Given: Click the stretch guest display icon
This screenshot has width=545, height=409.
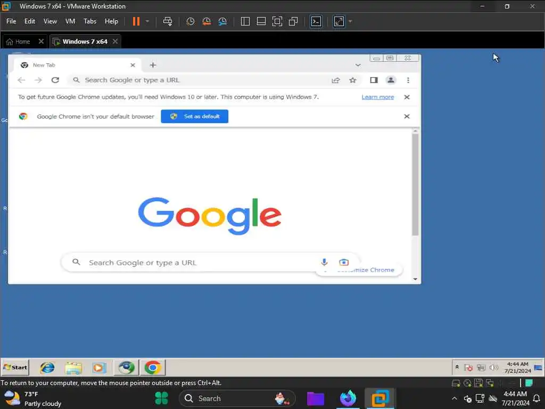Looking at the screenshot, I should coord(339,21).
